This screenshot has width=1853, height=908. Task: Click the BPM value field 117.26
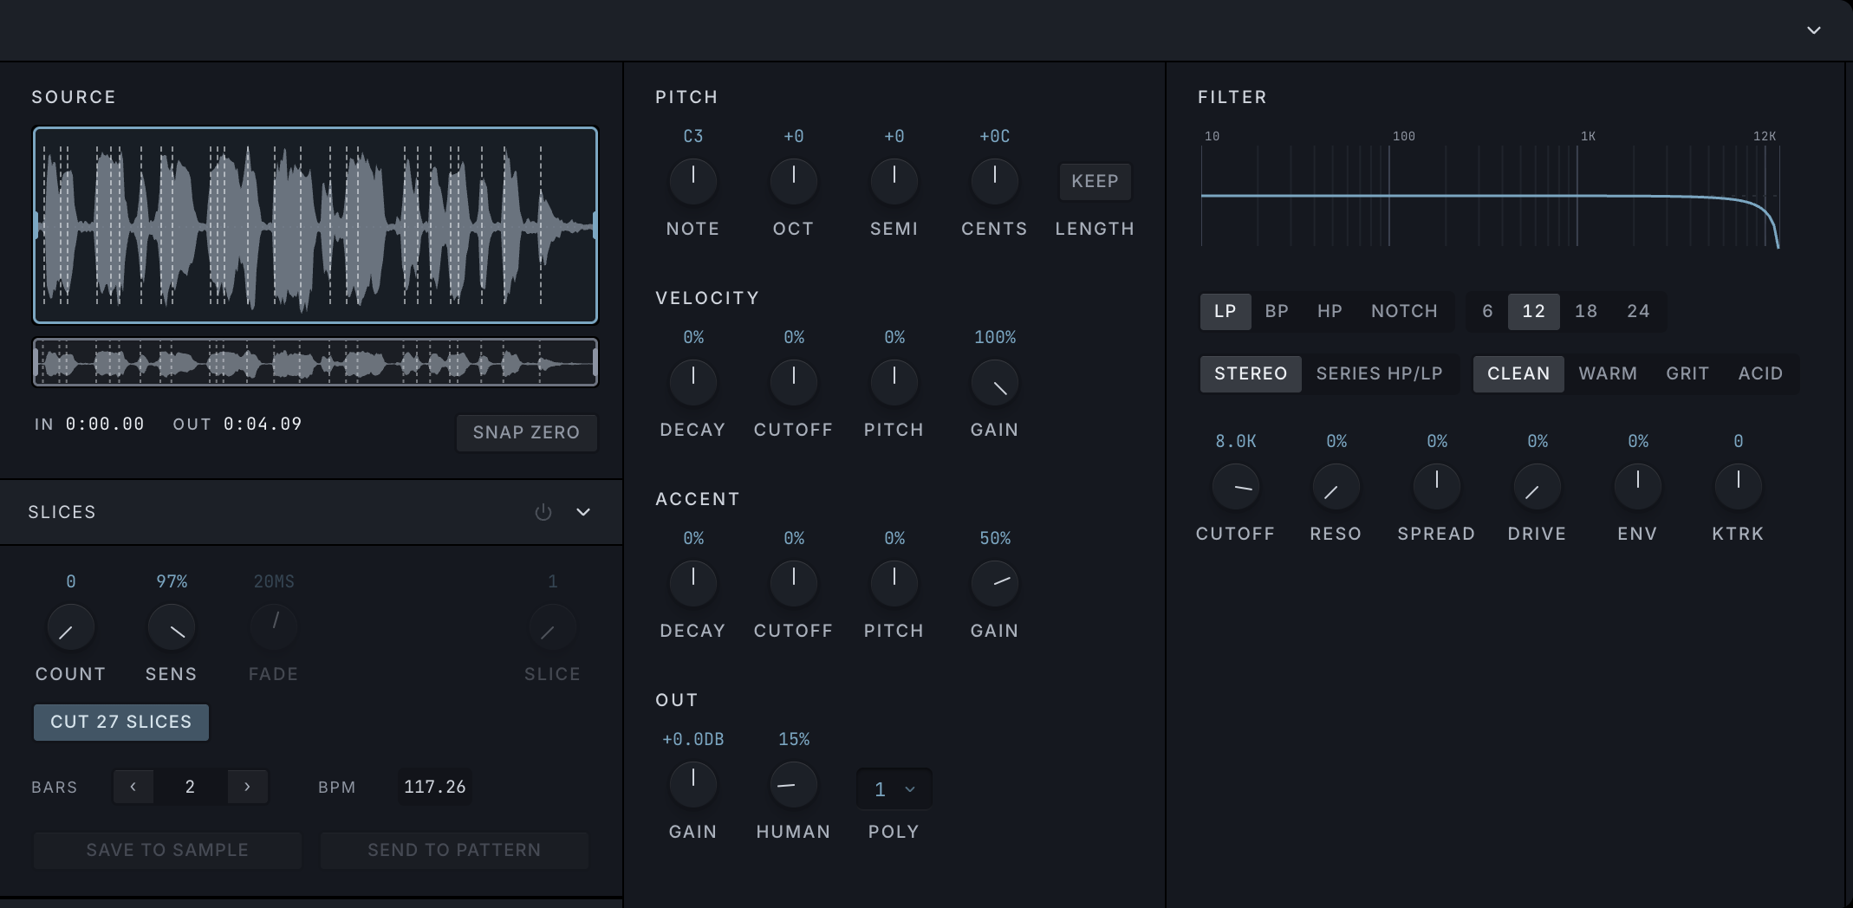(x=435, y=787)
